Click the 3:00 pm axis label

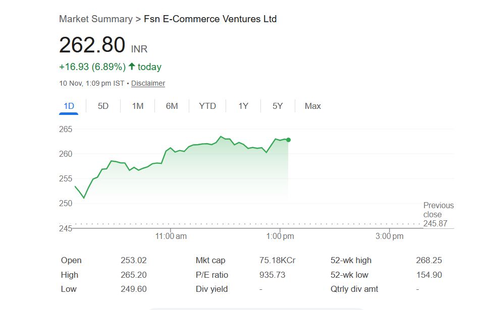tap(390, 236)
